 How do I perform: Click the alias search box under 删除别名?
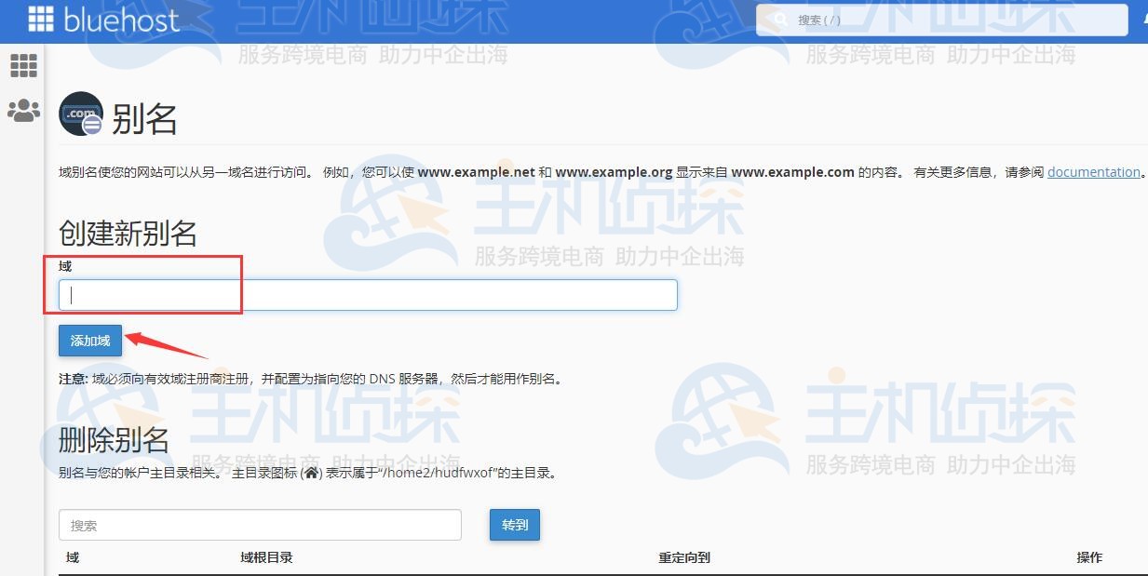coord(260,525)
